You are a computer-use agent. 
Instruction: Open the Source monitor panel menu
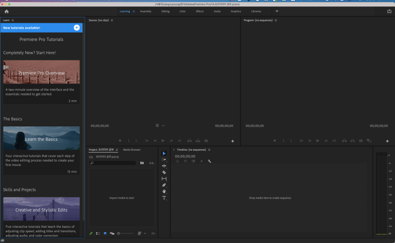click(x=112, y=20)
